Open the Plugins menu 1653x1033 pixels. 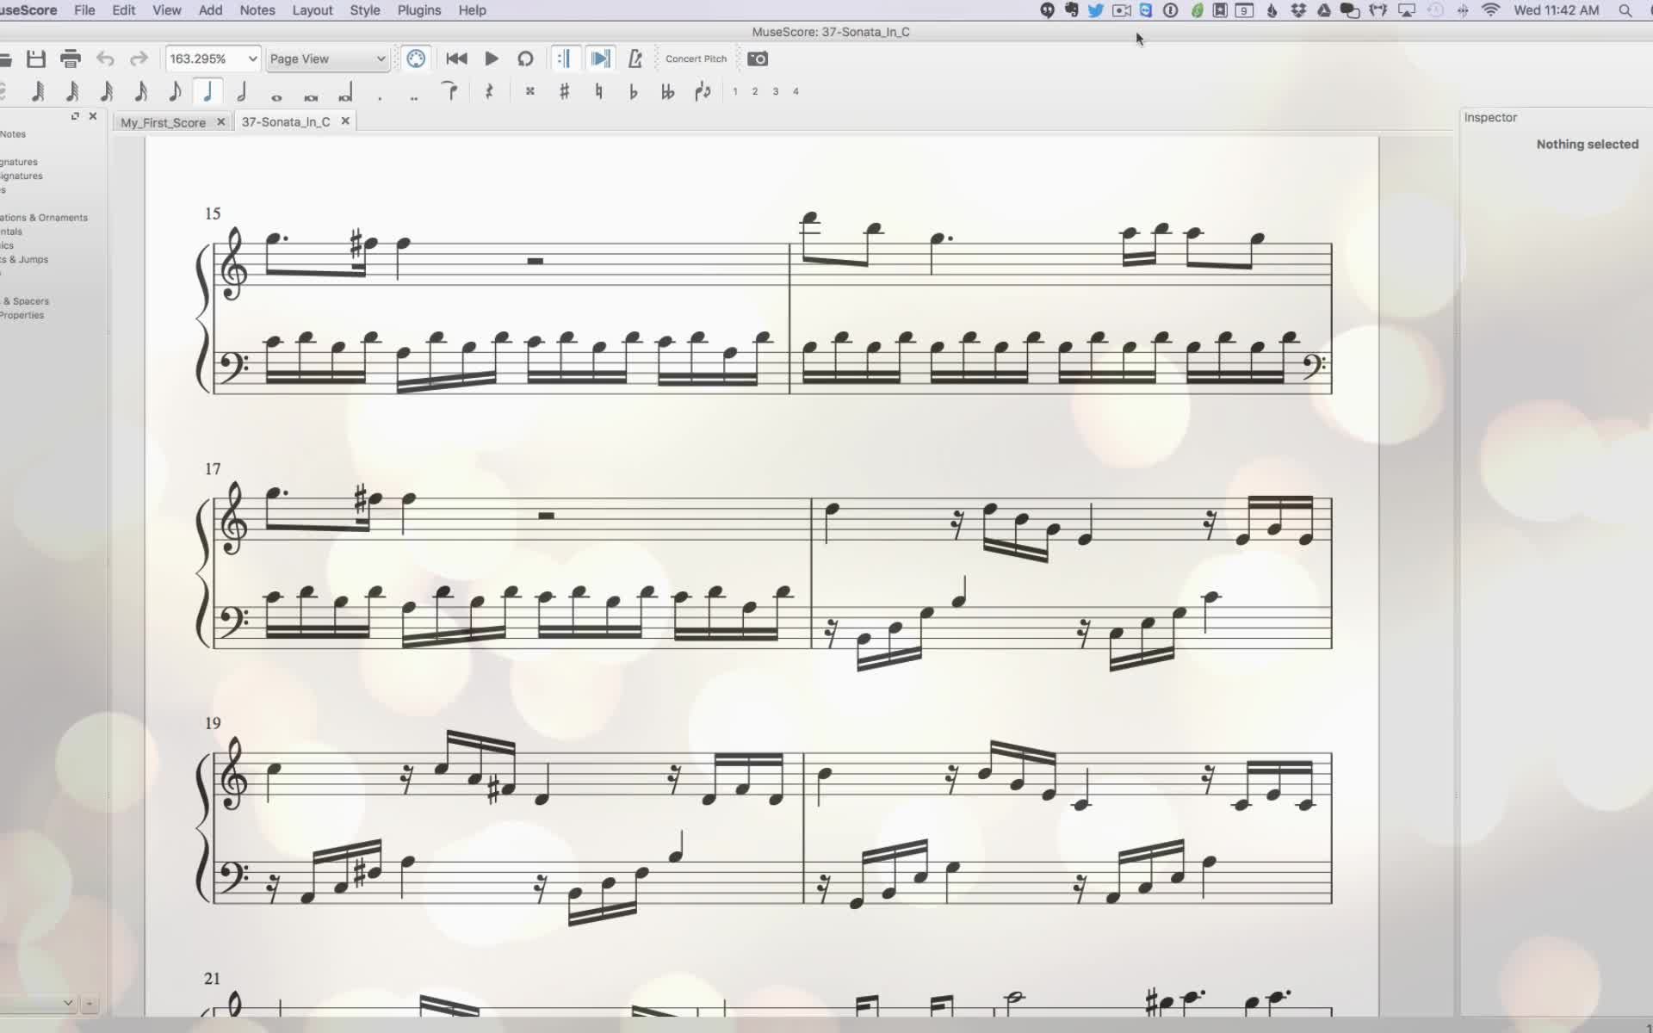(418, 10)
